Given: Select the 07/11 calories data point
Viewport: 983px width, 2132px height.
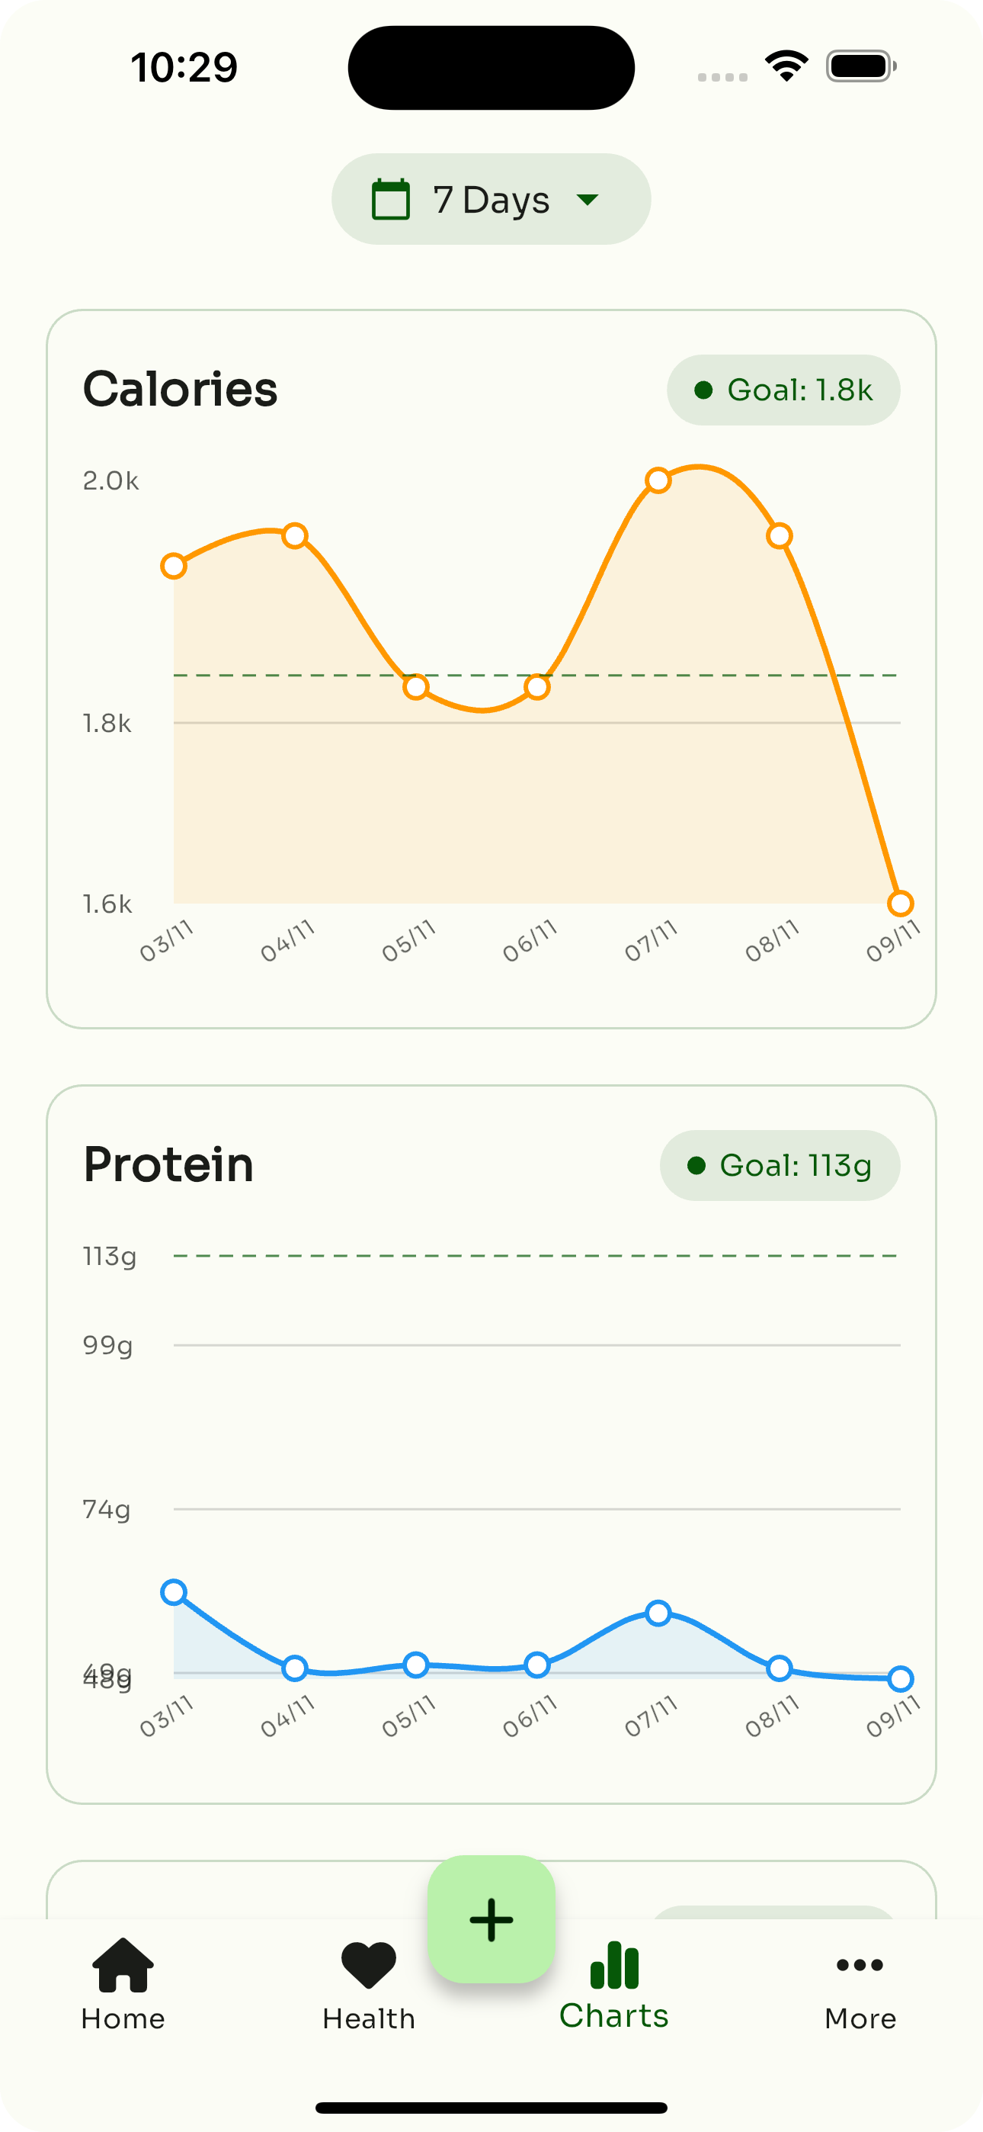Looking at the screenshot, I should coord(658,480).
